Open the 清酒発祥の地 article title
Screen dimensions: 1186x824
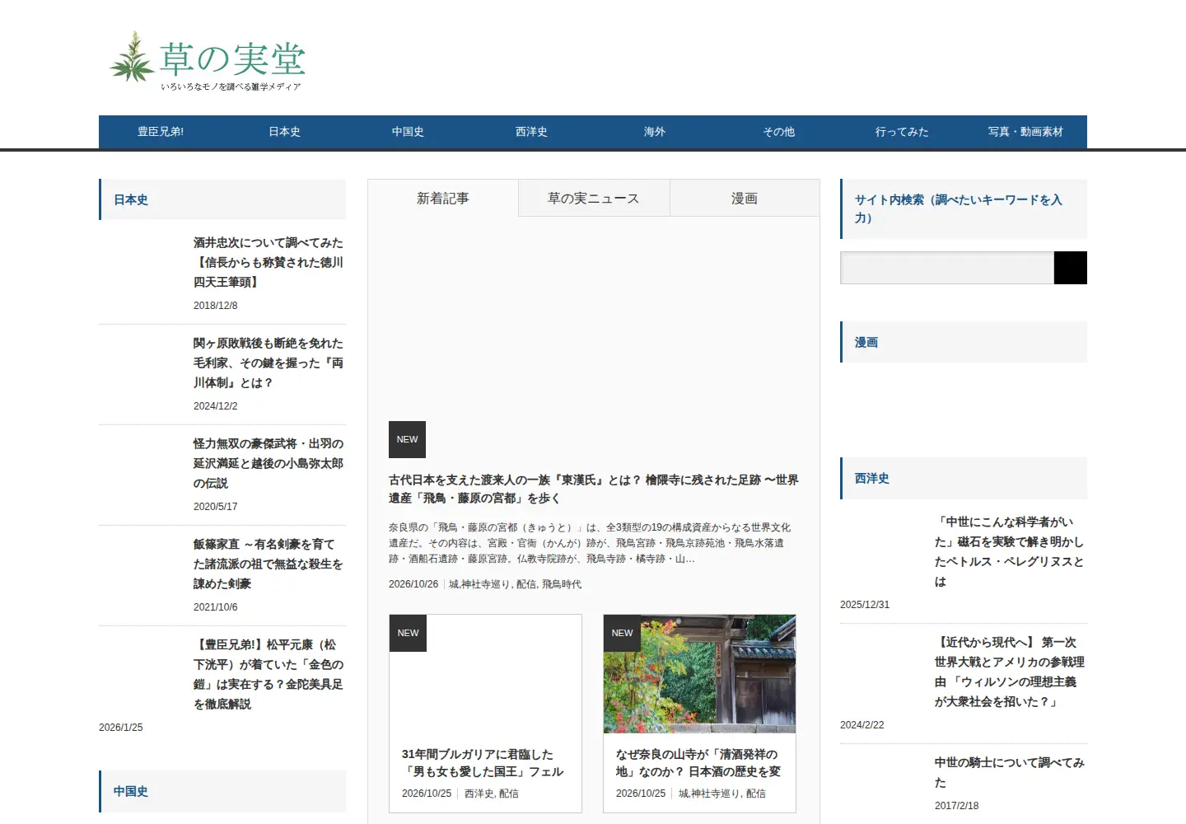698,763
